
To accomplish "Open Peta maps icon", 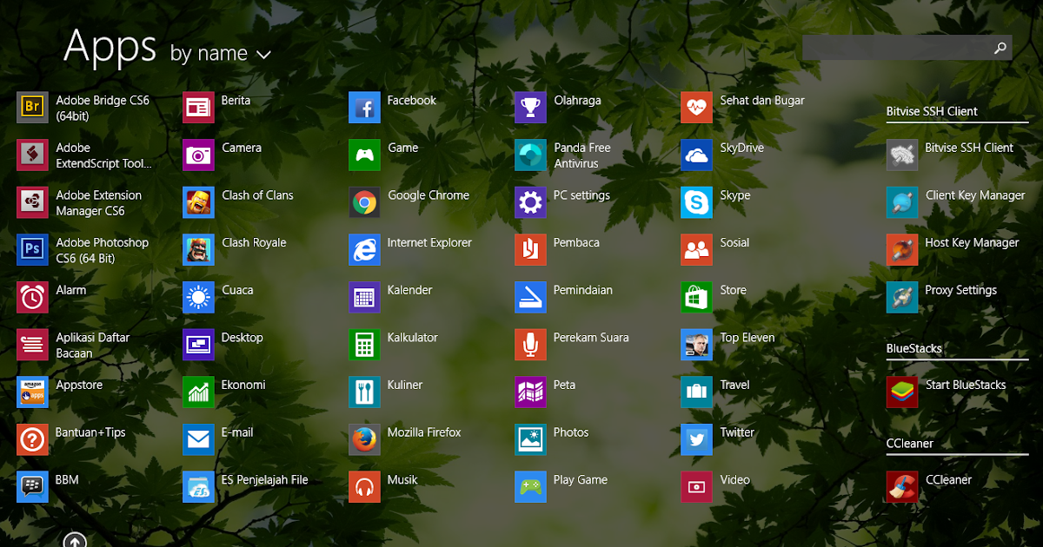I will (x=530, y=392).
